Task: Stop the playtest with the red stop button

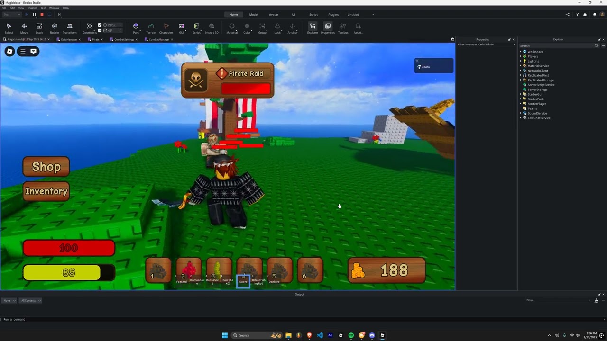Action: pos(42,15)
